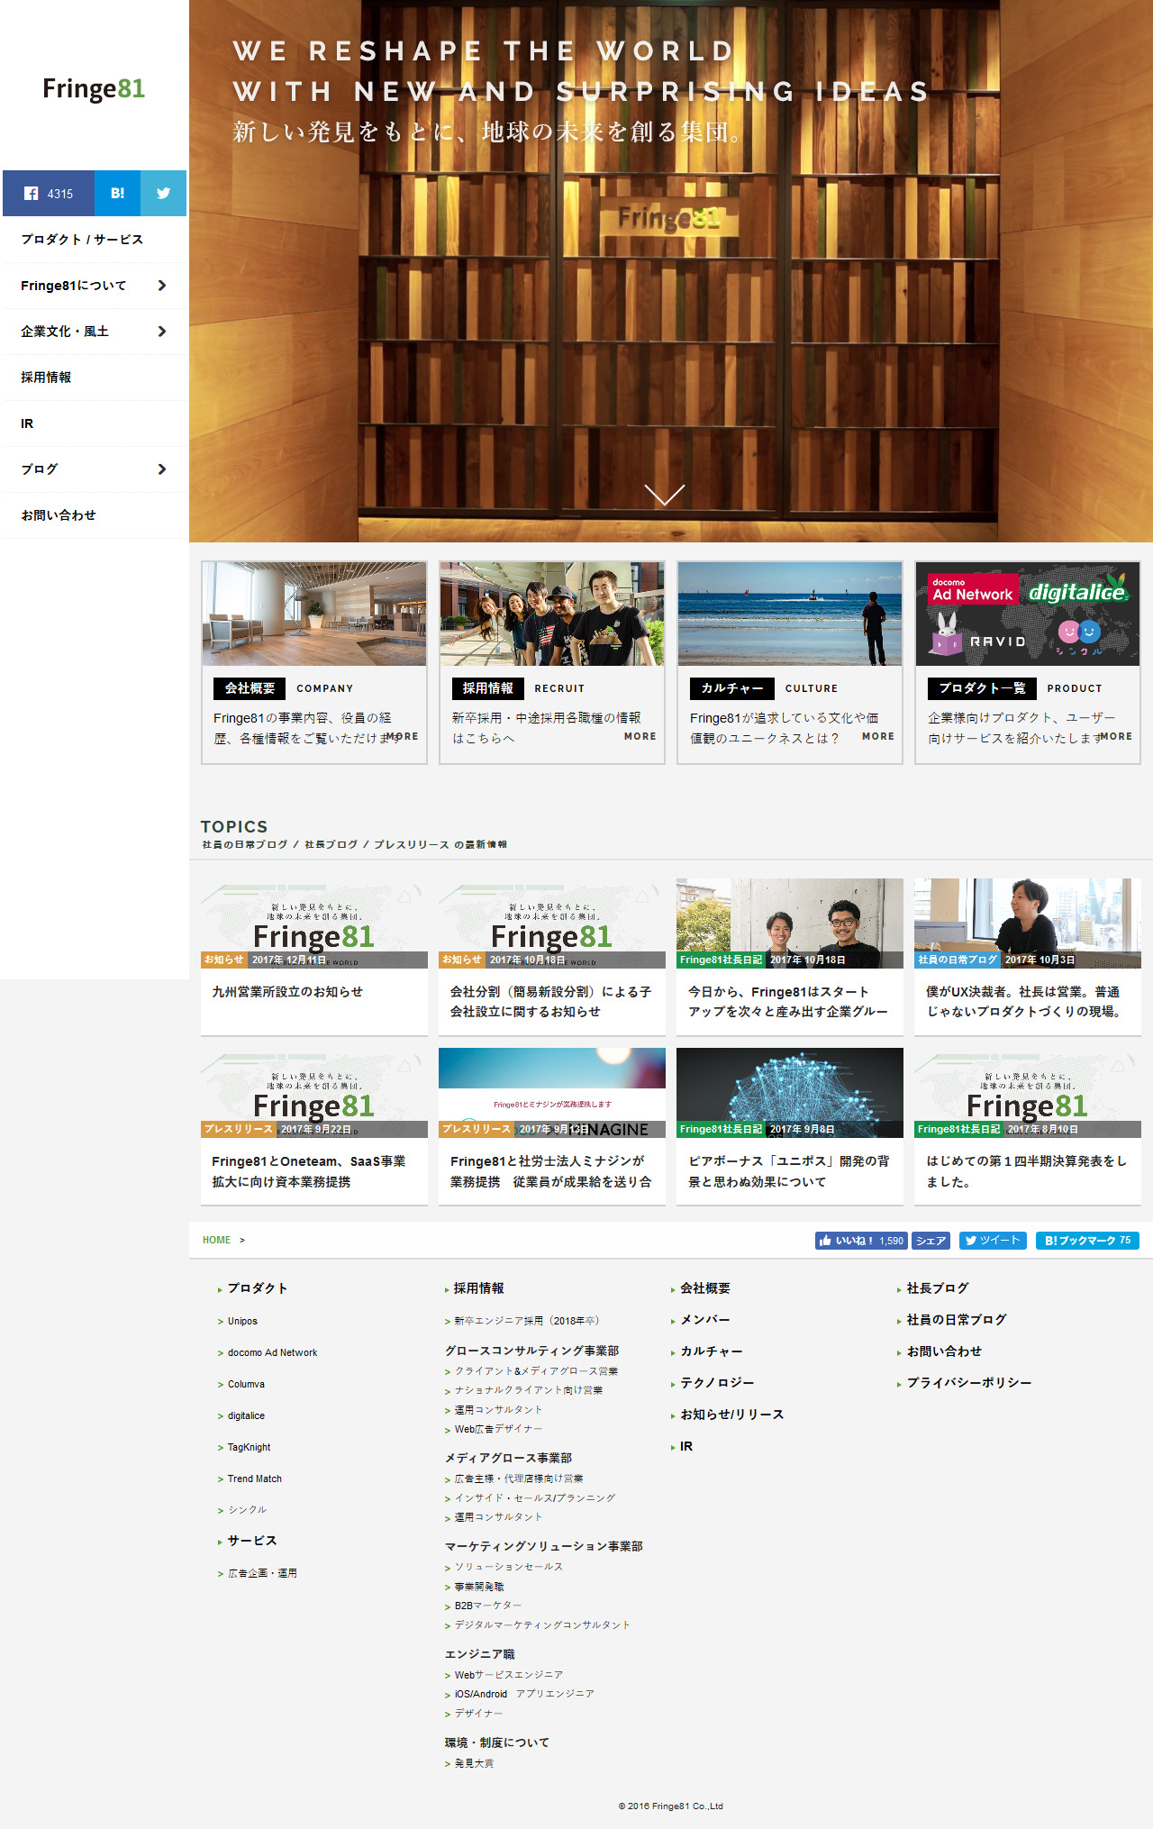Open 採用情報 in the sidebar menu

click(x=46, y=378)
